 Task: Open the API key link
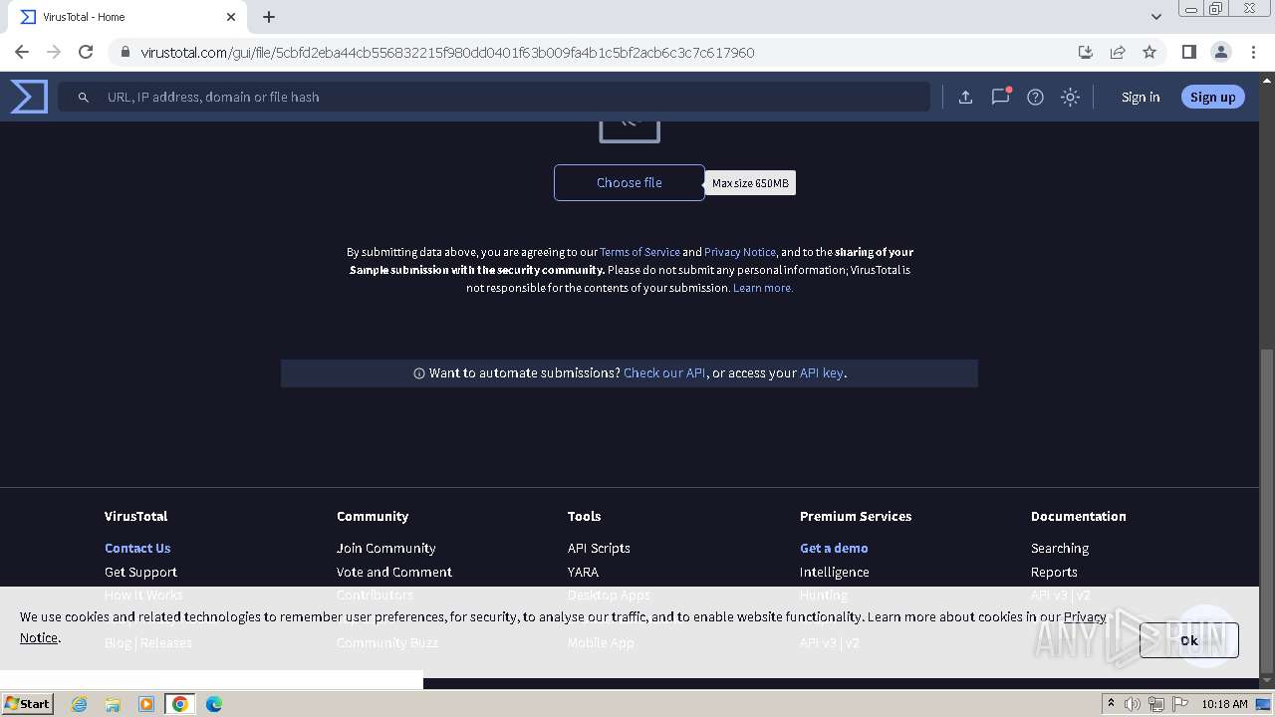click(x=822, y=372)
